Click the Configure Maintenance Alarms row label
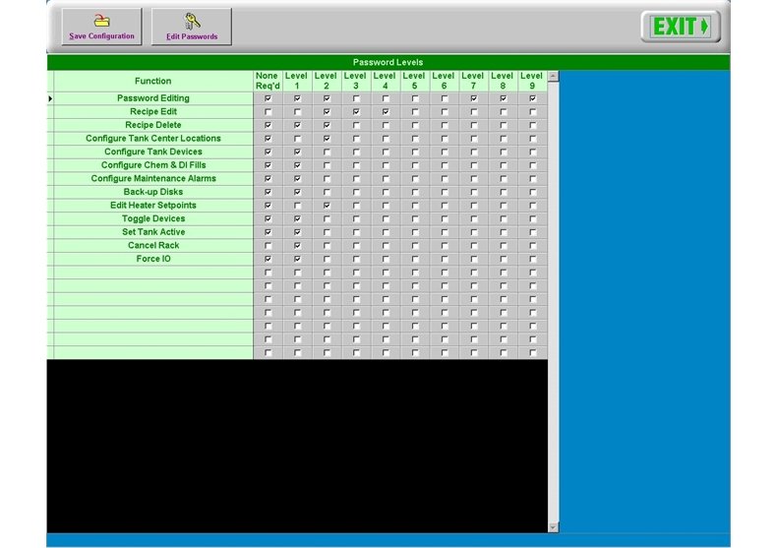The width and height of the screenshot is (777, 548). pos(152,179)
